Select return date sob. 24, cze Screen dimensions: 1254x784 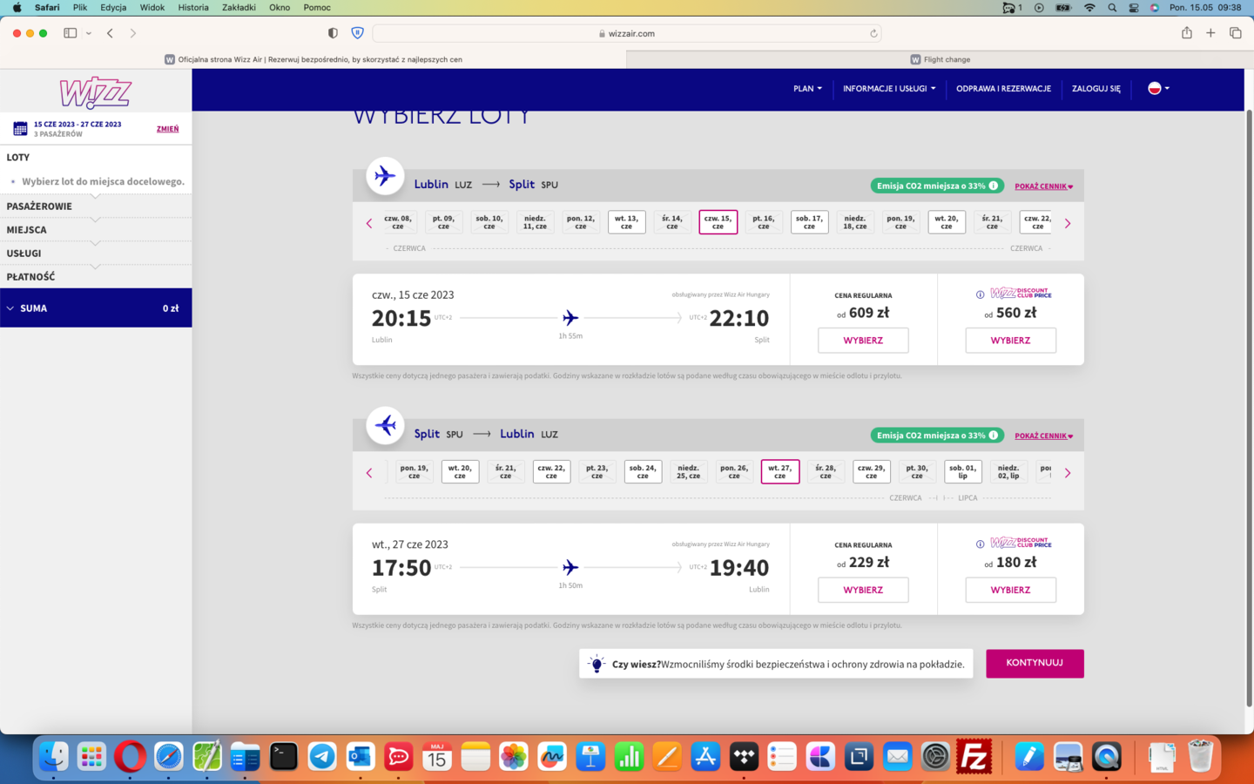pos(643,471)
